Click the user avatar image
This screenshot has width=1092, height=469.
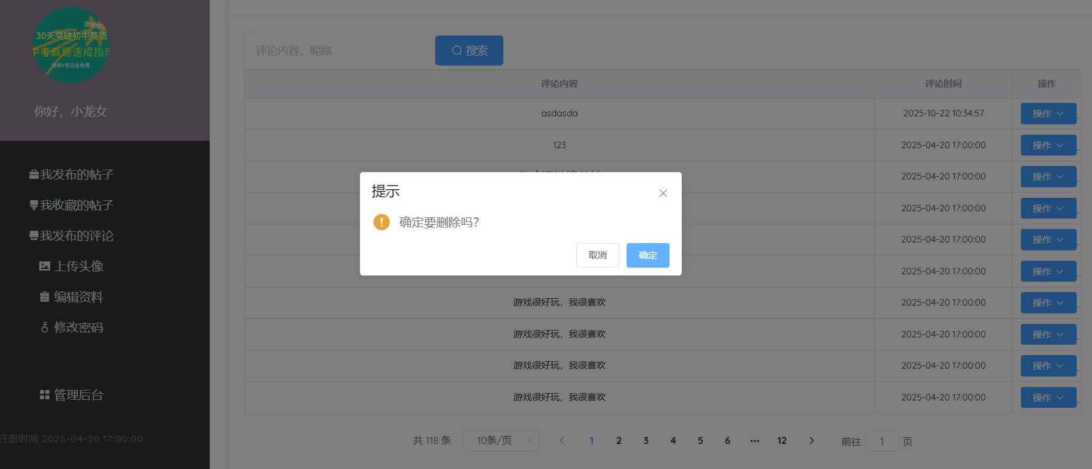pos(71,45)
